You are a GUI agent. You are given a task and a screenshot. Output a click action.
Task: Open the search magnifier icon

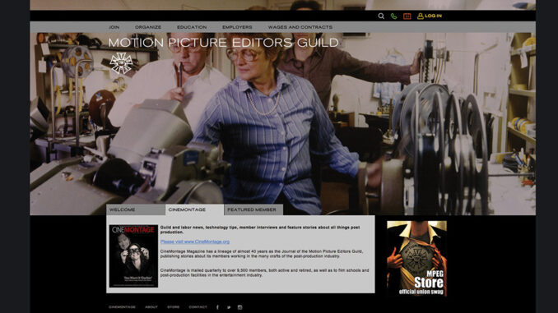(381, 16)
